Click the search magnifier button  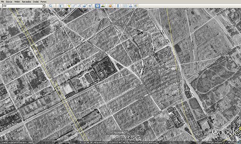pos(50,6)
